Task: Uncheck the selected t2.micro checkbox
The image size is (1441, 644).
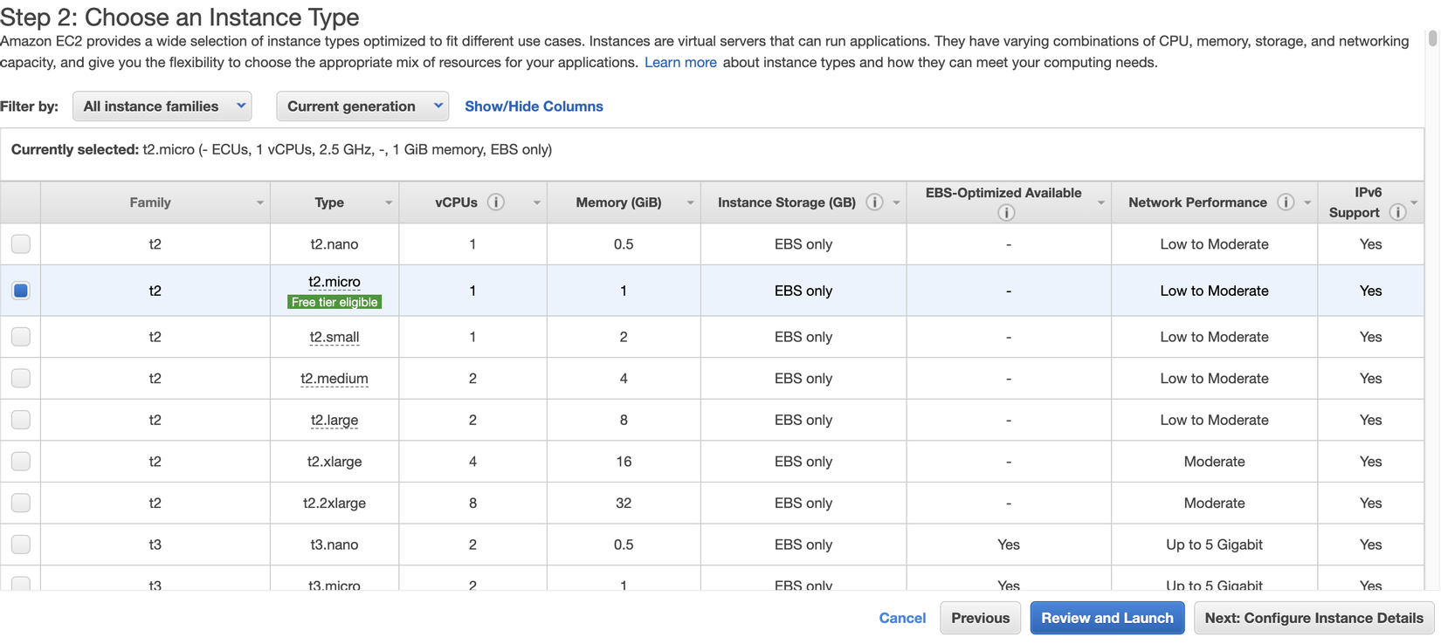Action: coord(21,291)
